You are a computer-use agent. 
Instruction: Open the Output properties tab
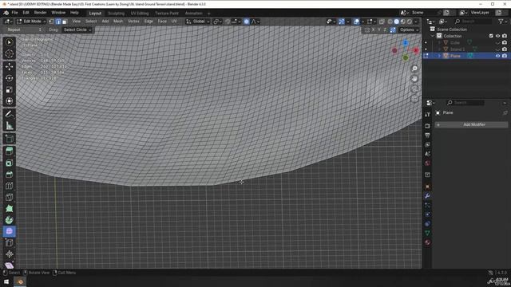click(427, 135)
